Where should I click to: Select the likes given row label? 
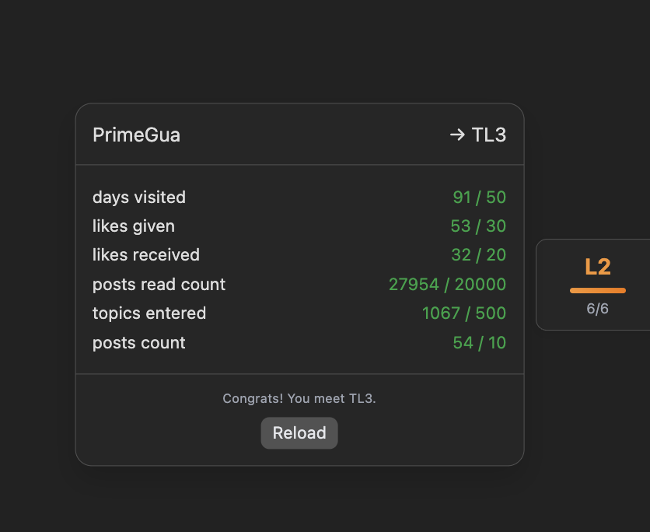(x=134, y=226)
